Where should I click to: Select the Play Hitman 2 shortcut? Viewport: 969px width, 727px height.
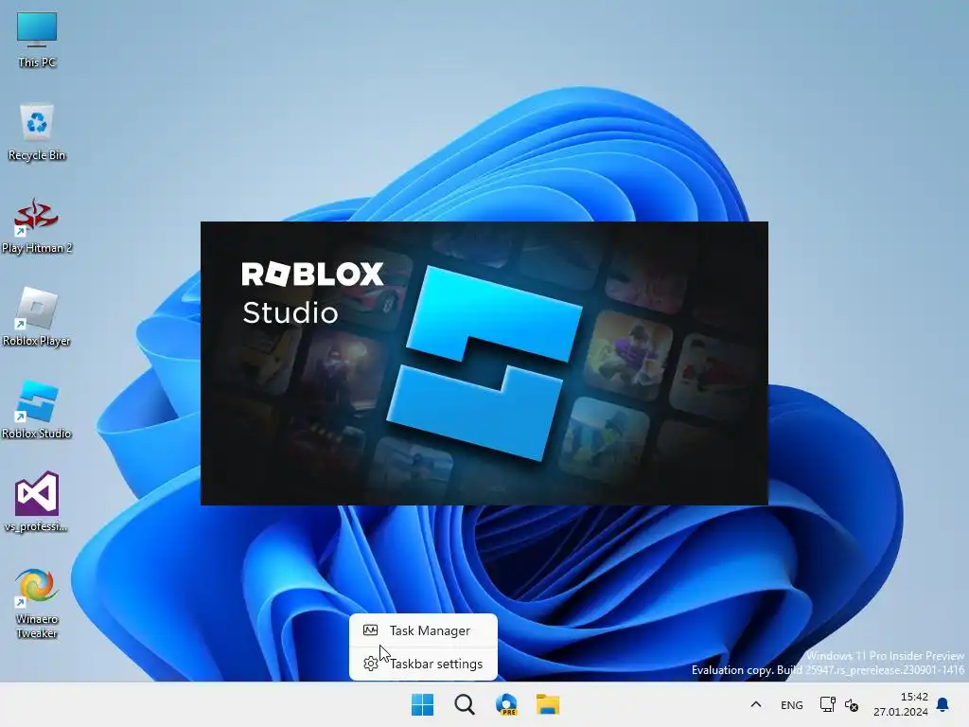(x=37, y=225)
